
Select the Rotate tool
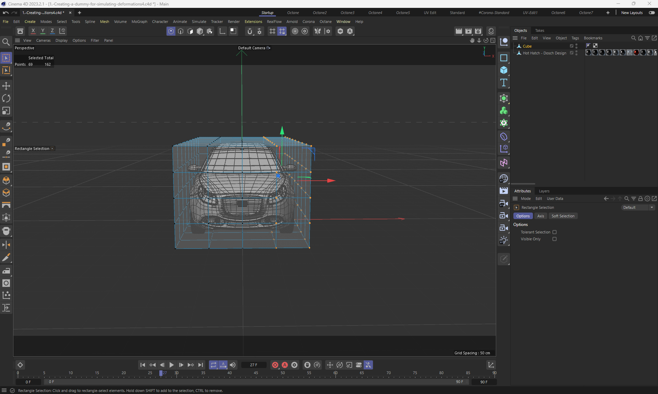click(x=6, y=99)
